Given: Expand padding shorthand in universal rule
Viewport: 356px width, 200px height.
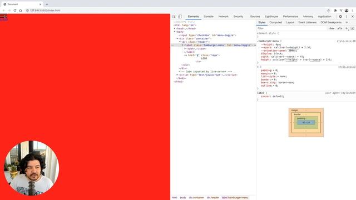Looking at the screenshot, I should tap(274, 71).
